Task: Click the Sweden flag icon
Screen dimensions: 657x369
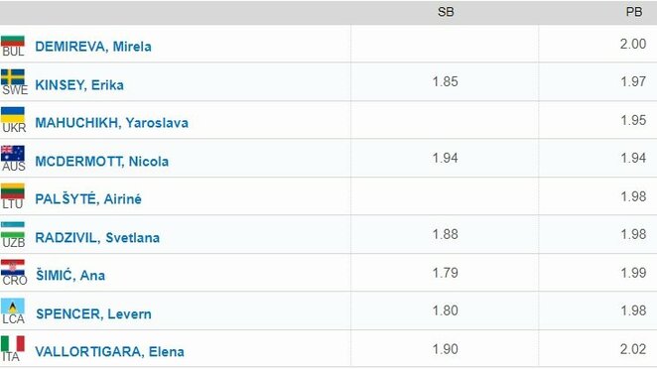Action: [x=13, y=77]
